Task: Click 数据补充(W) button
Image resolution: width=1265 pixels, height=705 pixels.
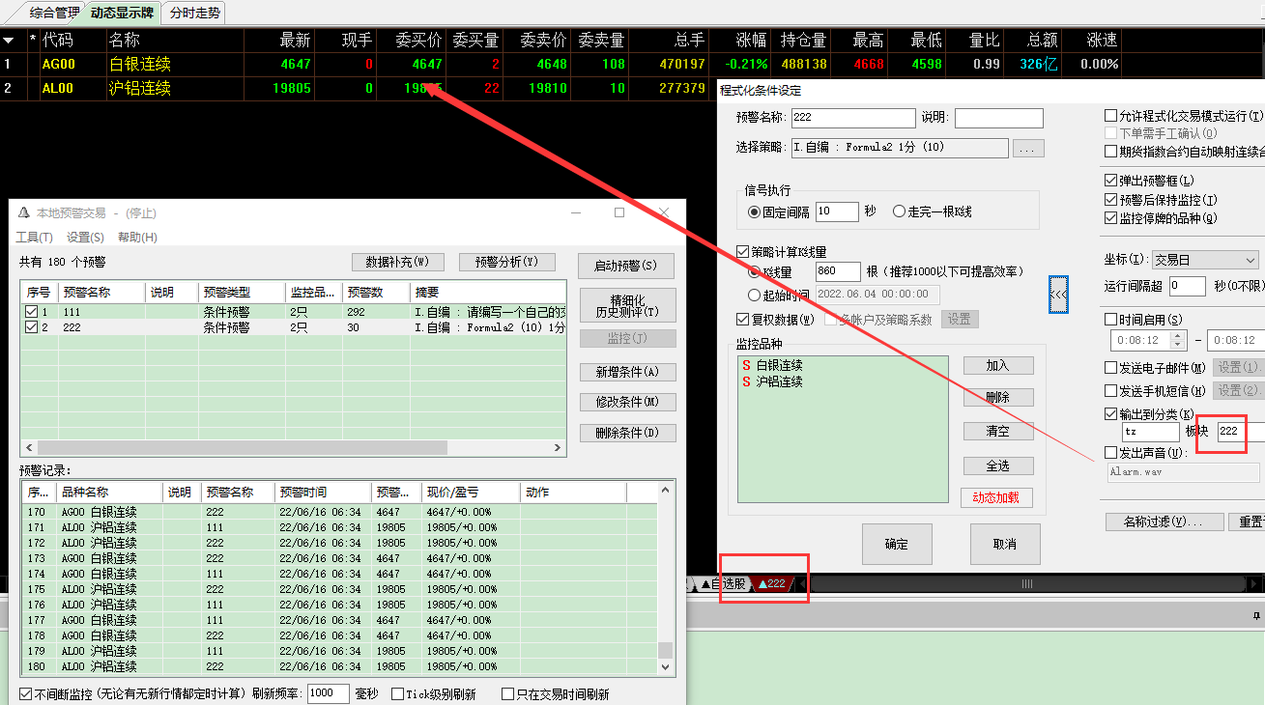Action: (397, 263)
